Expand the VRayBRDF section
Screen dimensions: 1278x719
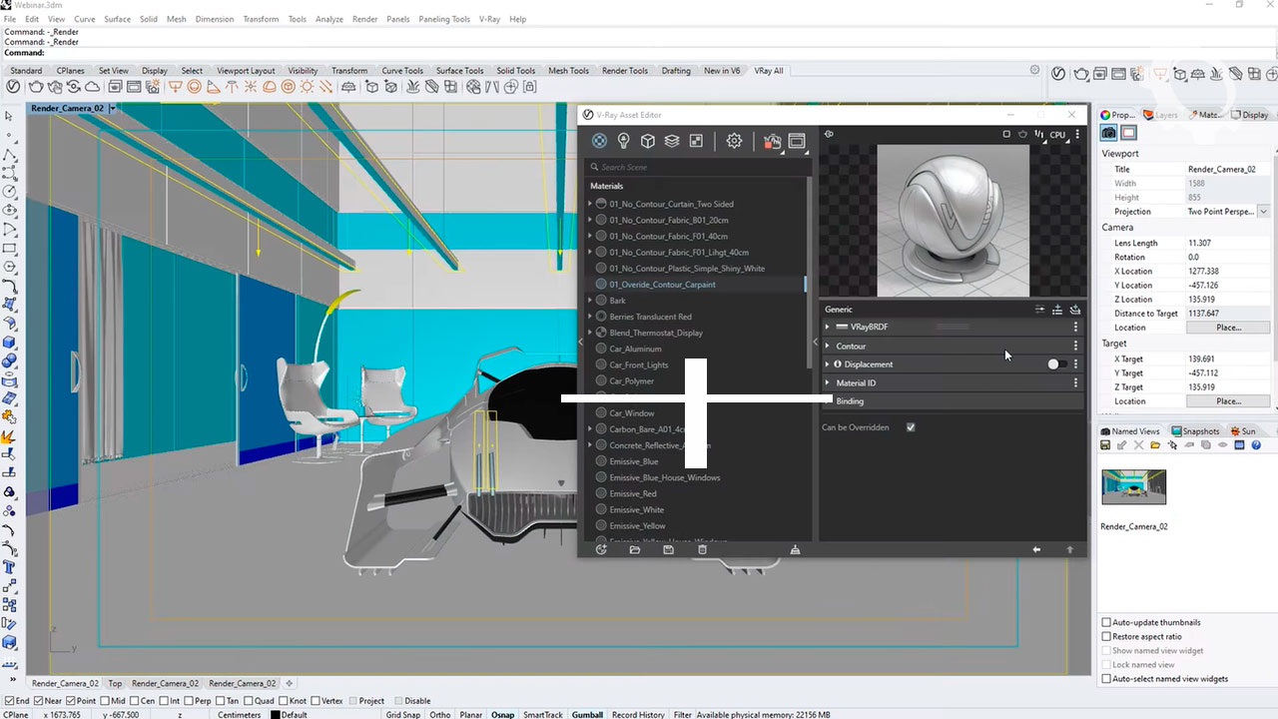[x=828, y=327]
